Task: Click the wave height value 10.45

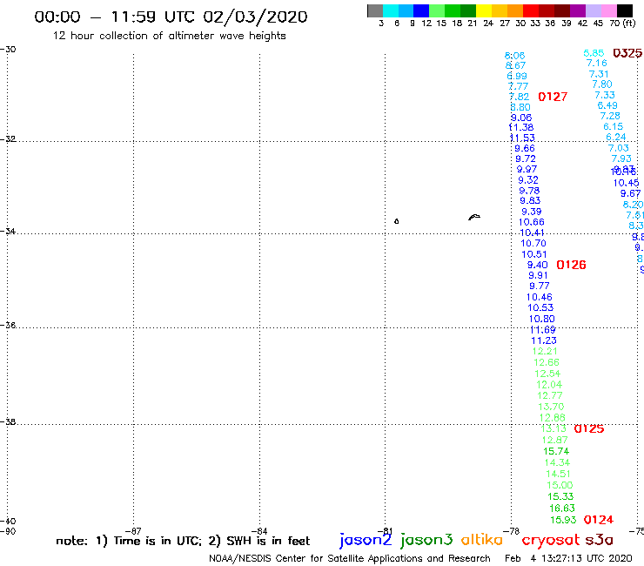Action: 626,184
